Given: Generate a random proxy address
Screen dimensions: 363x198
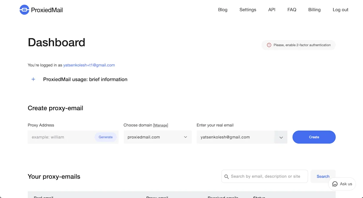Looking at the screenshot, I should [106, 137].
